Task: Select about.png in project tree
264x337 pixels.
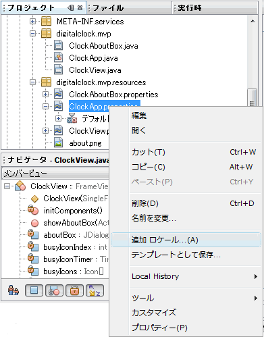Action: 85,143
